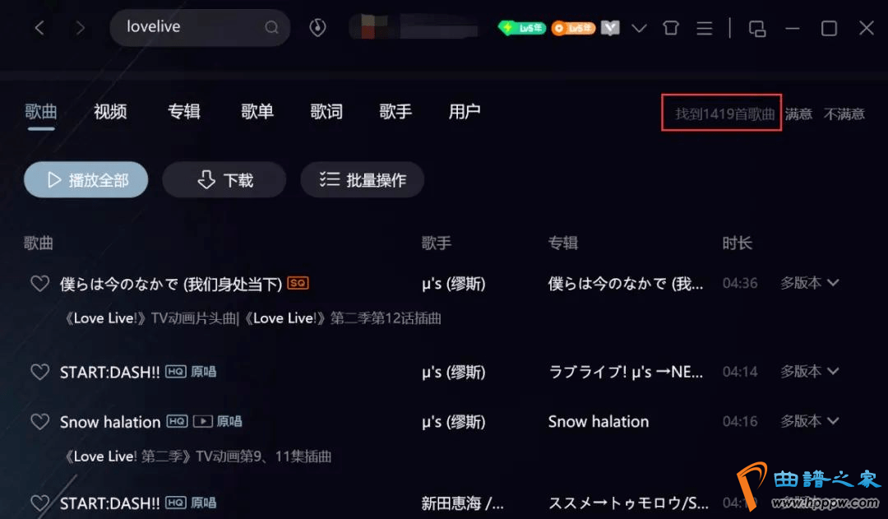Viewport: 888px width, 519px height.
Task: Open the main hamburger menu
Action: pyautogui.click(x=705, y=28)
